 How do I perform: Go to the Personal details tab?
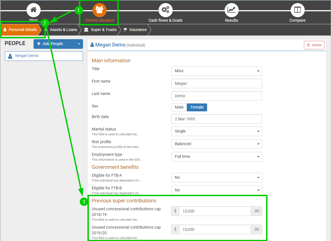pos(22,30)
